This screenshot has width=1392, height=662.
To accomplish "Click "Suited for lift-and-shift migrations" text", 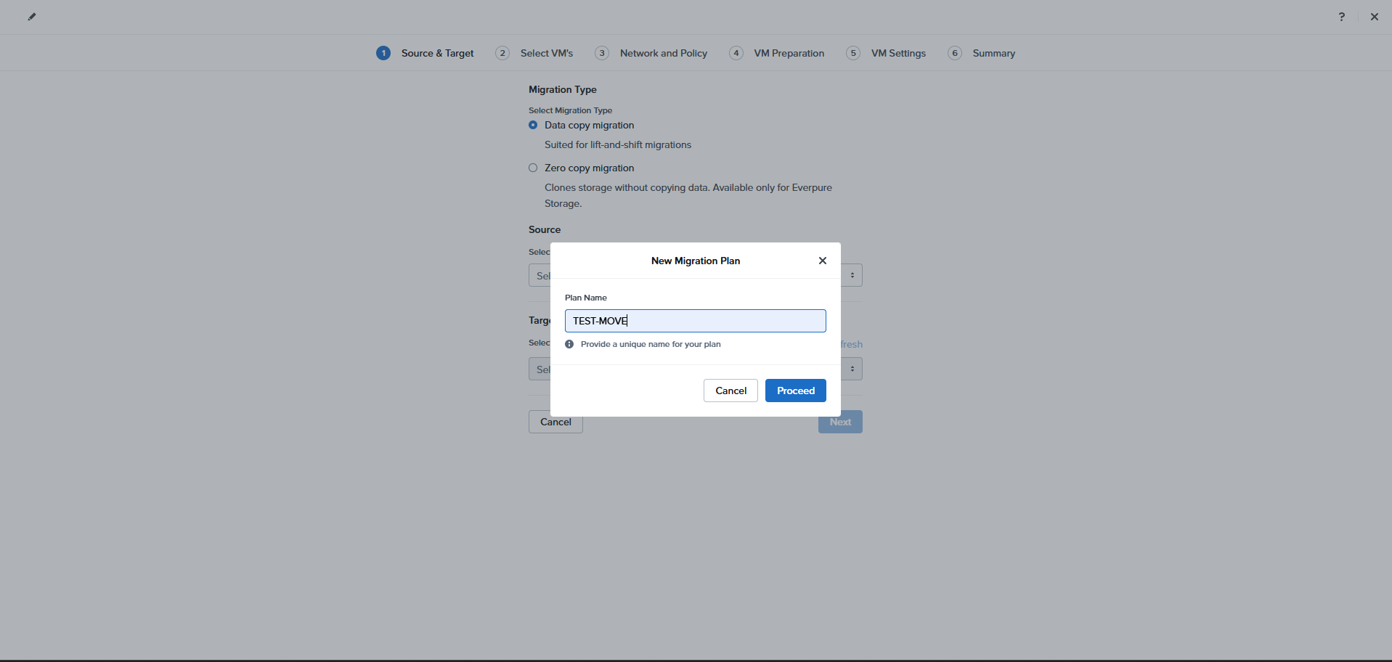I will point(618,144).
